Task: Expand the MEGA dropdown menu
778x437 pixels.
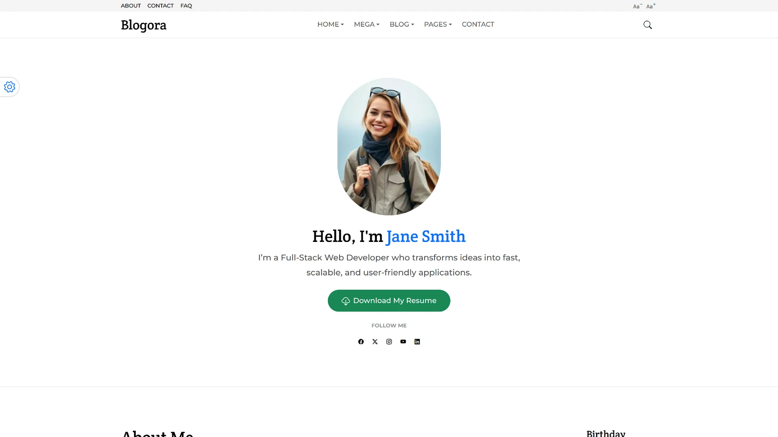Action: 367,24
